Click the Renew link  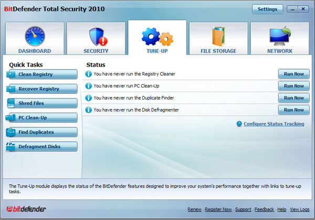click(x=194, y=210)
